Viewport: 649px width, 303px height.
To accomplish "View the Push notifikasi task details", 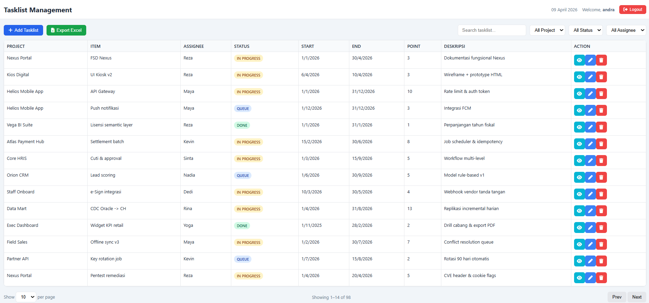I will (579, 110).
